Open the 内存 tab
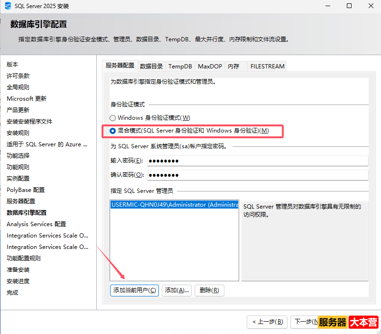Image resolution: width=381 pixels, height=334 pixels. point(234,66)
